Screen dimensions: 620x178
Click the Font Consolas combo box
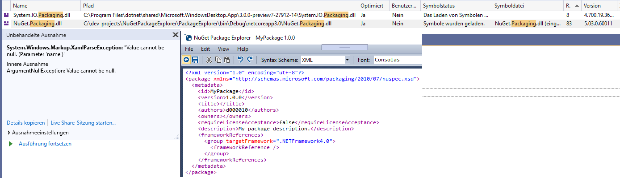[398, 60]
